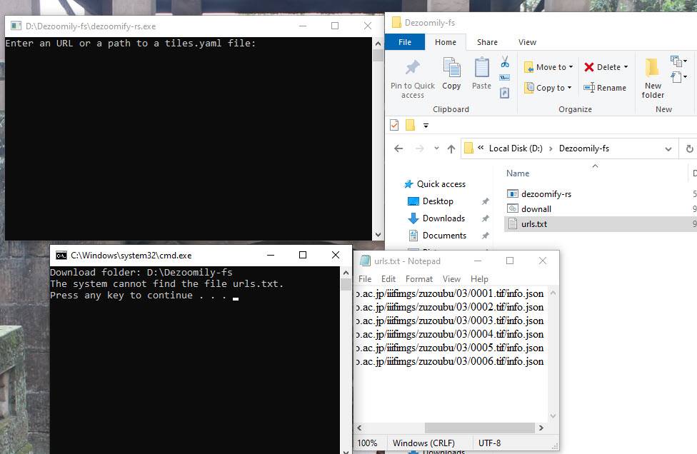Screen dimensions: 697x454
Task: Sort files by the Name column header
Action: tap(518, 173)
